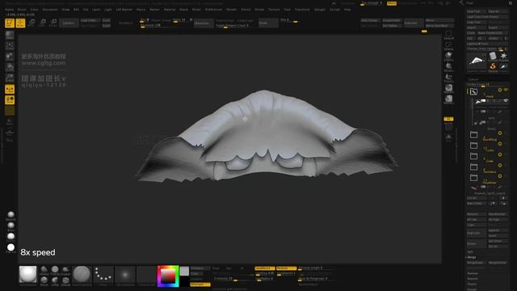517x291 pixels.
Task: Open the Document menu
Action: 50,10
